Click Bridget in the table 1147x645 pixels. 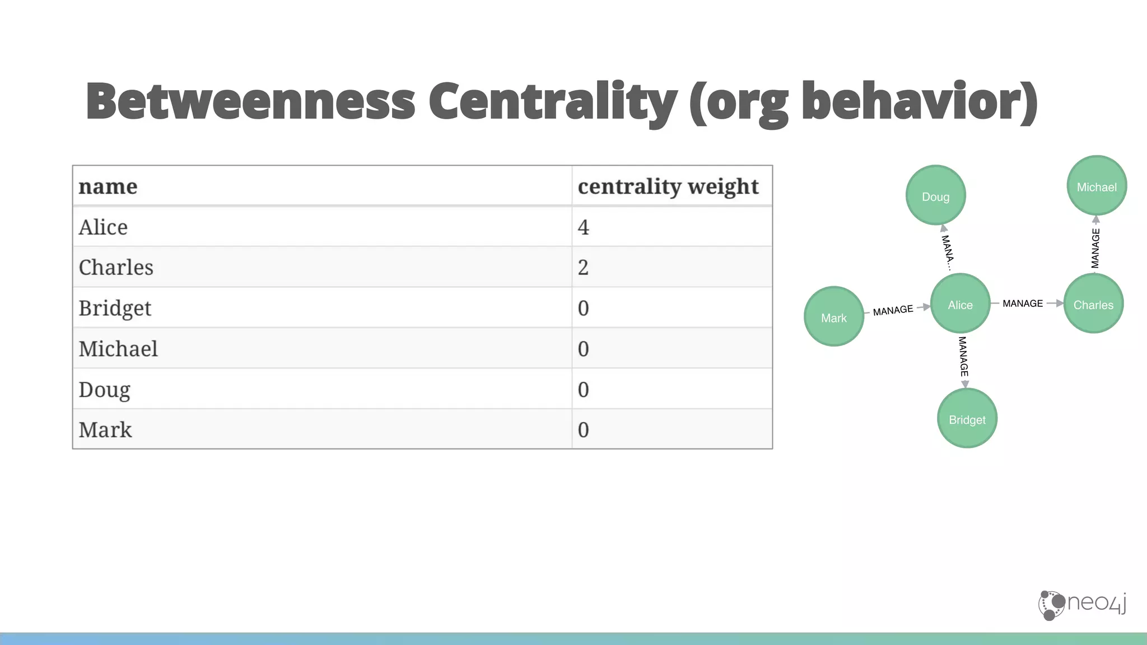tap(115, 309)
